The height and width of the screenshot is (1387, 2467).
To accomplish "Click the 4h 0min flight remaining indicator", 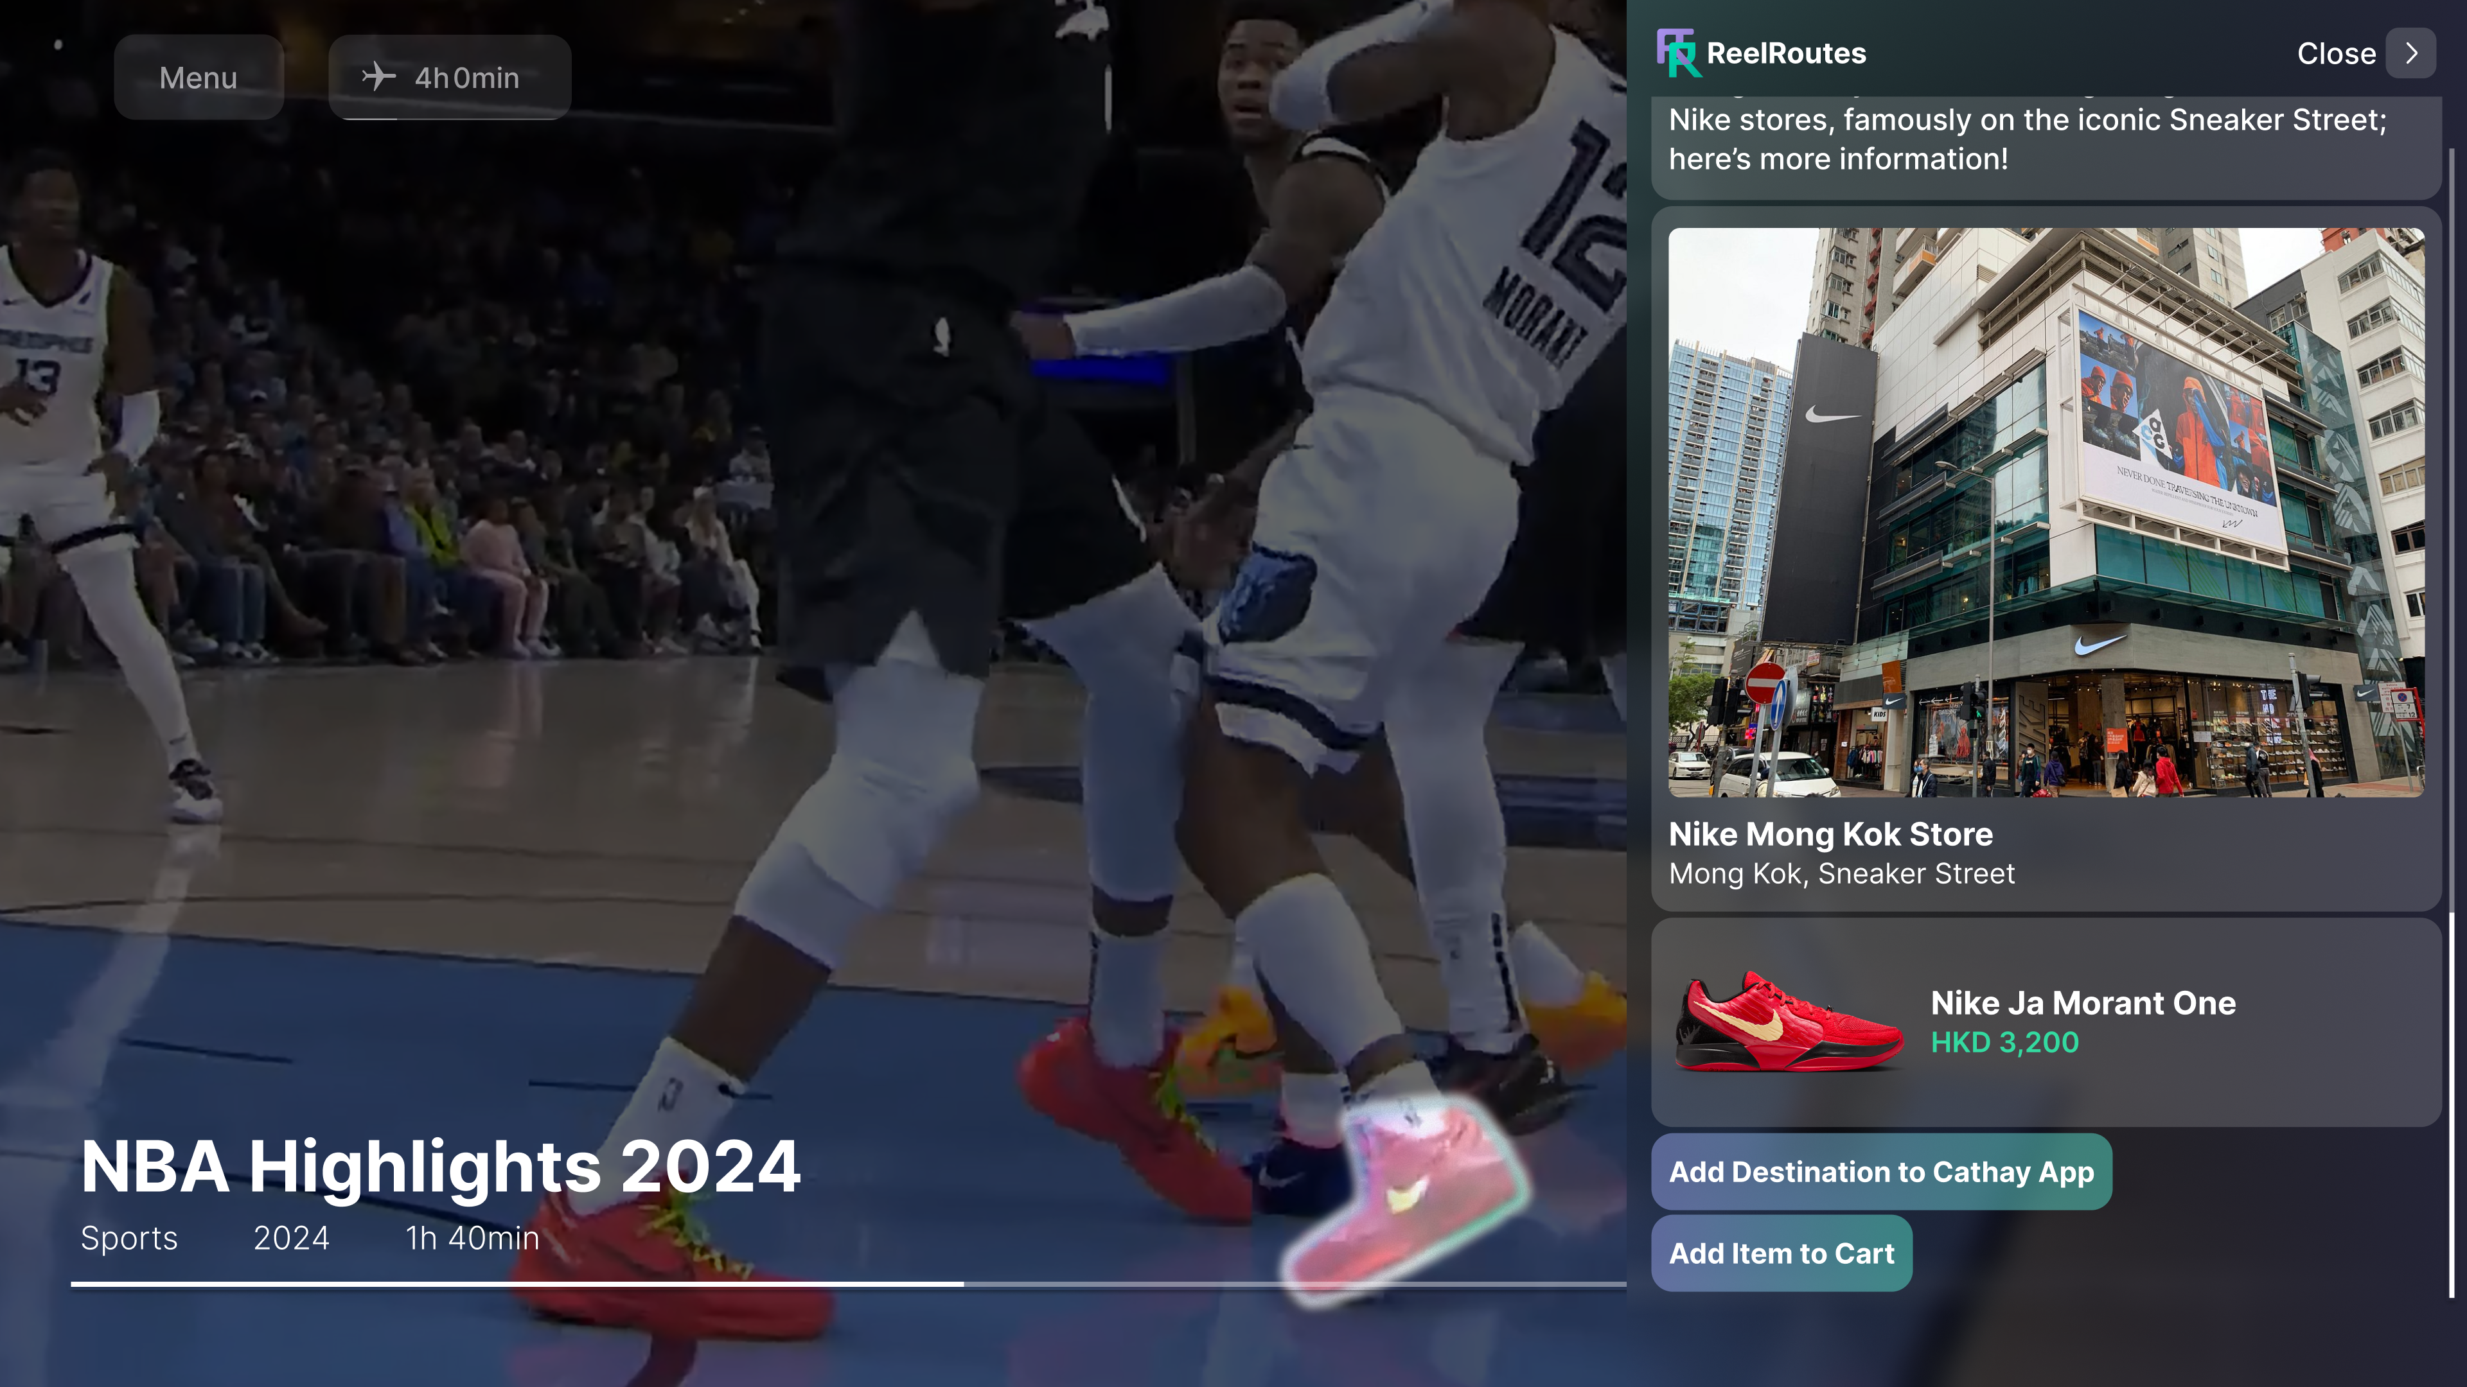I will (x=449, y=78).
